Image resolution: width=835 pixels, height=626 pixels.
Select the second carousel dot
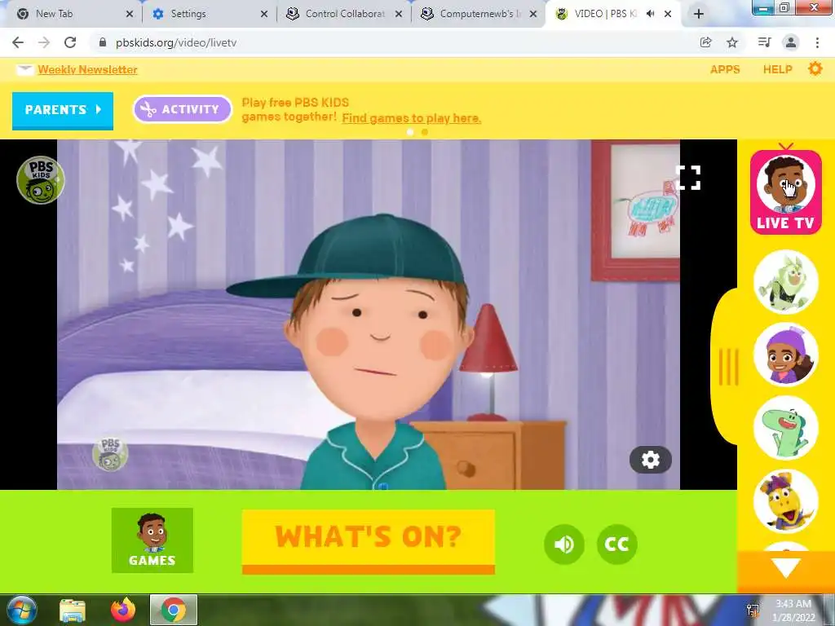click(424, 132)
